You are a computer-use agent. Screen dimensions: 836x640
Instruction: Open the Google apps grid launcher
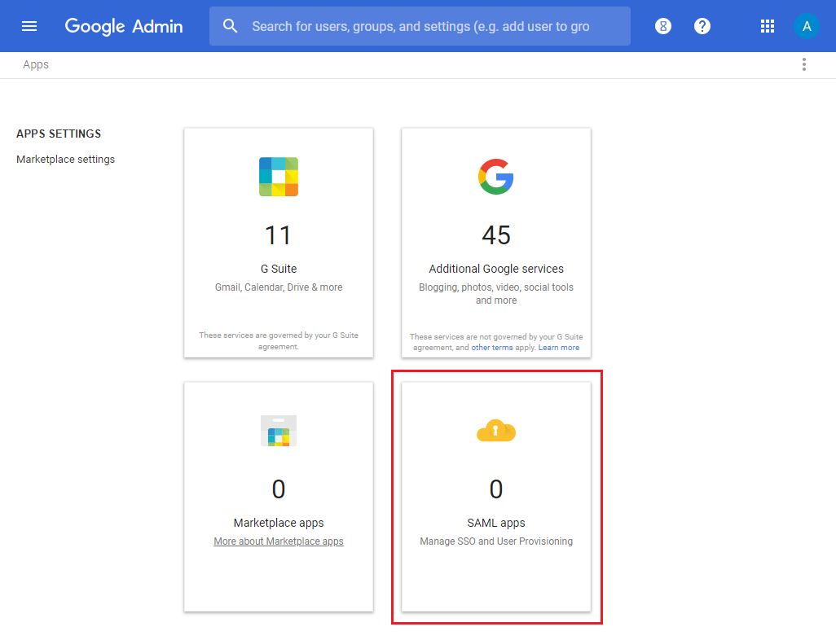coord(768,26)
